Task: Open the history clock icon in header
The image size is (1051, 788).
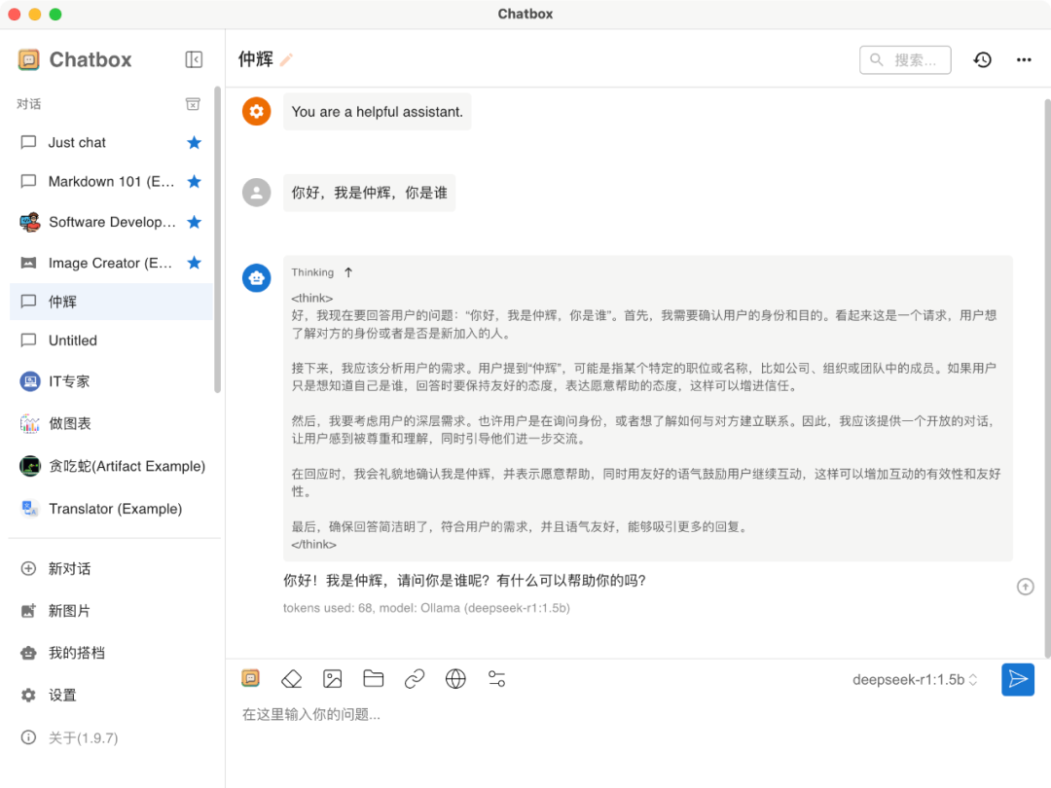Action: (x=983, y=59)
